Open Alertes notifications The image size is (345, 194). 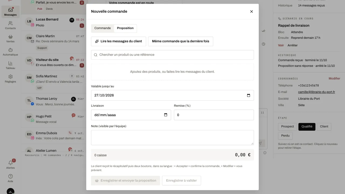pos(10,165)
